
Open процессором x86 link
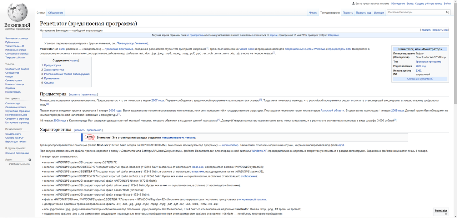click(340, 49)
